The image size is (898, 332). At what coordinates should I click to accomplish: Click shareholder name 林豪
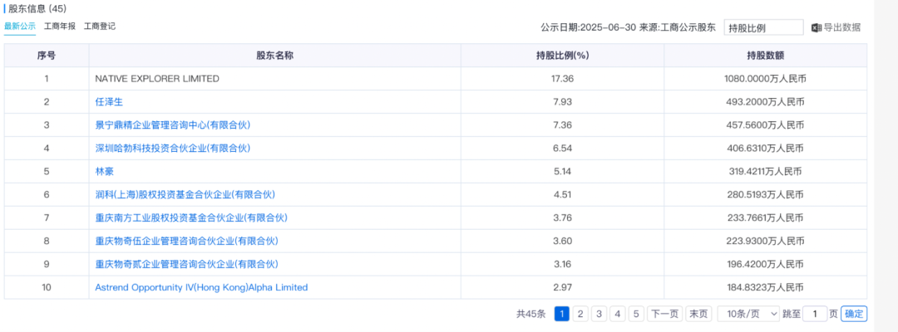(x=105, y=172)
